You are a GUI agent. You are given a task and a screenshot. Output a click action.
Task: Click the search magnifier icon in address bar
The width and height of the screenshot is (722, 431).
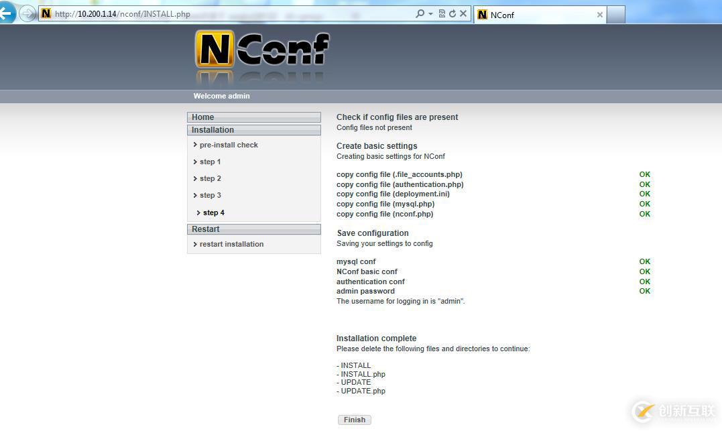[x=420, y=13]
